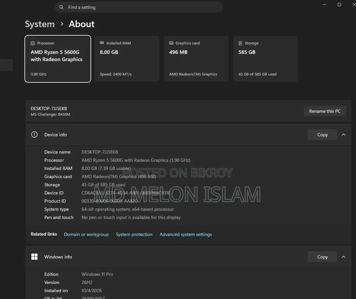Click the System type value text
This screenshot has width=356, height=299.
coord(128,209)
